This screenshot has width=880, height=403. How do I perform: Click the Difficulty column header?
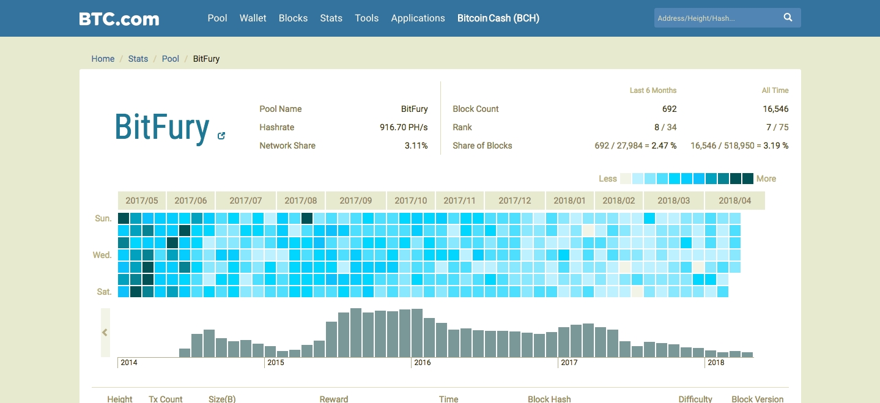[x=695, y=399]
